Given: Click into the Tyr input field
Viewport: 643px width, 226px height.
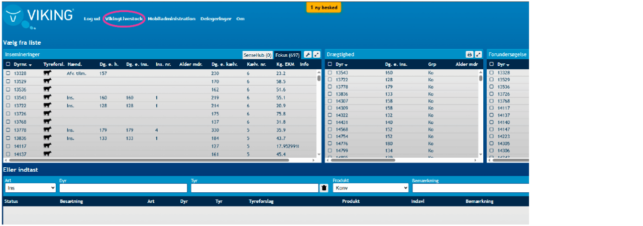Looking at the screenshot, I should pos(255,188).
